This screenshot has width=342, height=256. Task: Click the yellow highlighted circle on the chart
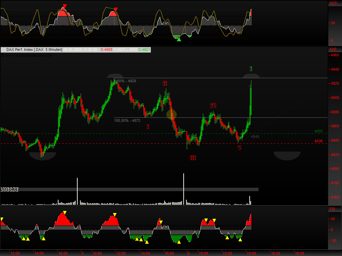[x=171, y=114]
